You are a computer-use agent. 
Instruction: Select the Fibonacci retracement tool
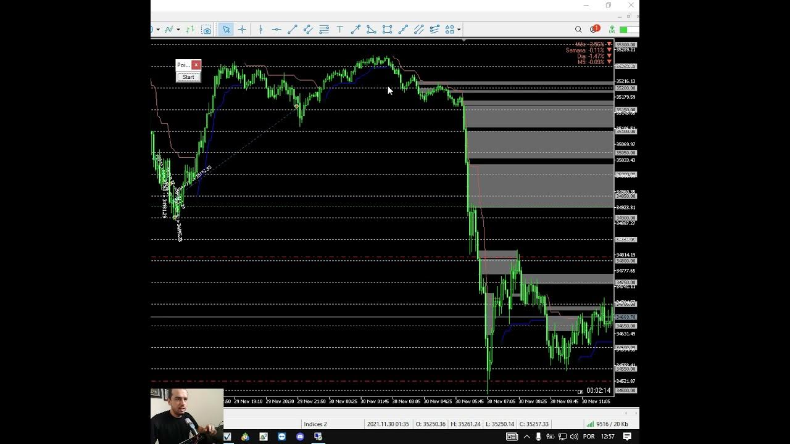324,29
